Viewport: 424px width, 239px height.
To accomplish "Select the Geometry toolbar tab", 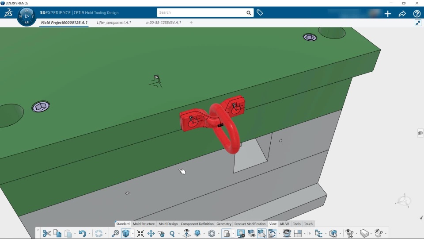I will pyautogui.click(x=224, y=224).
